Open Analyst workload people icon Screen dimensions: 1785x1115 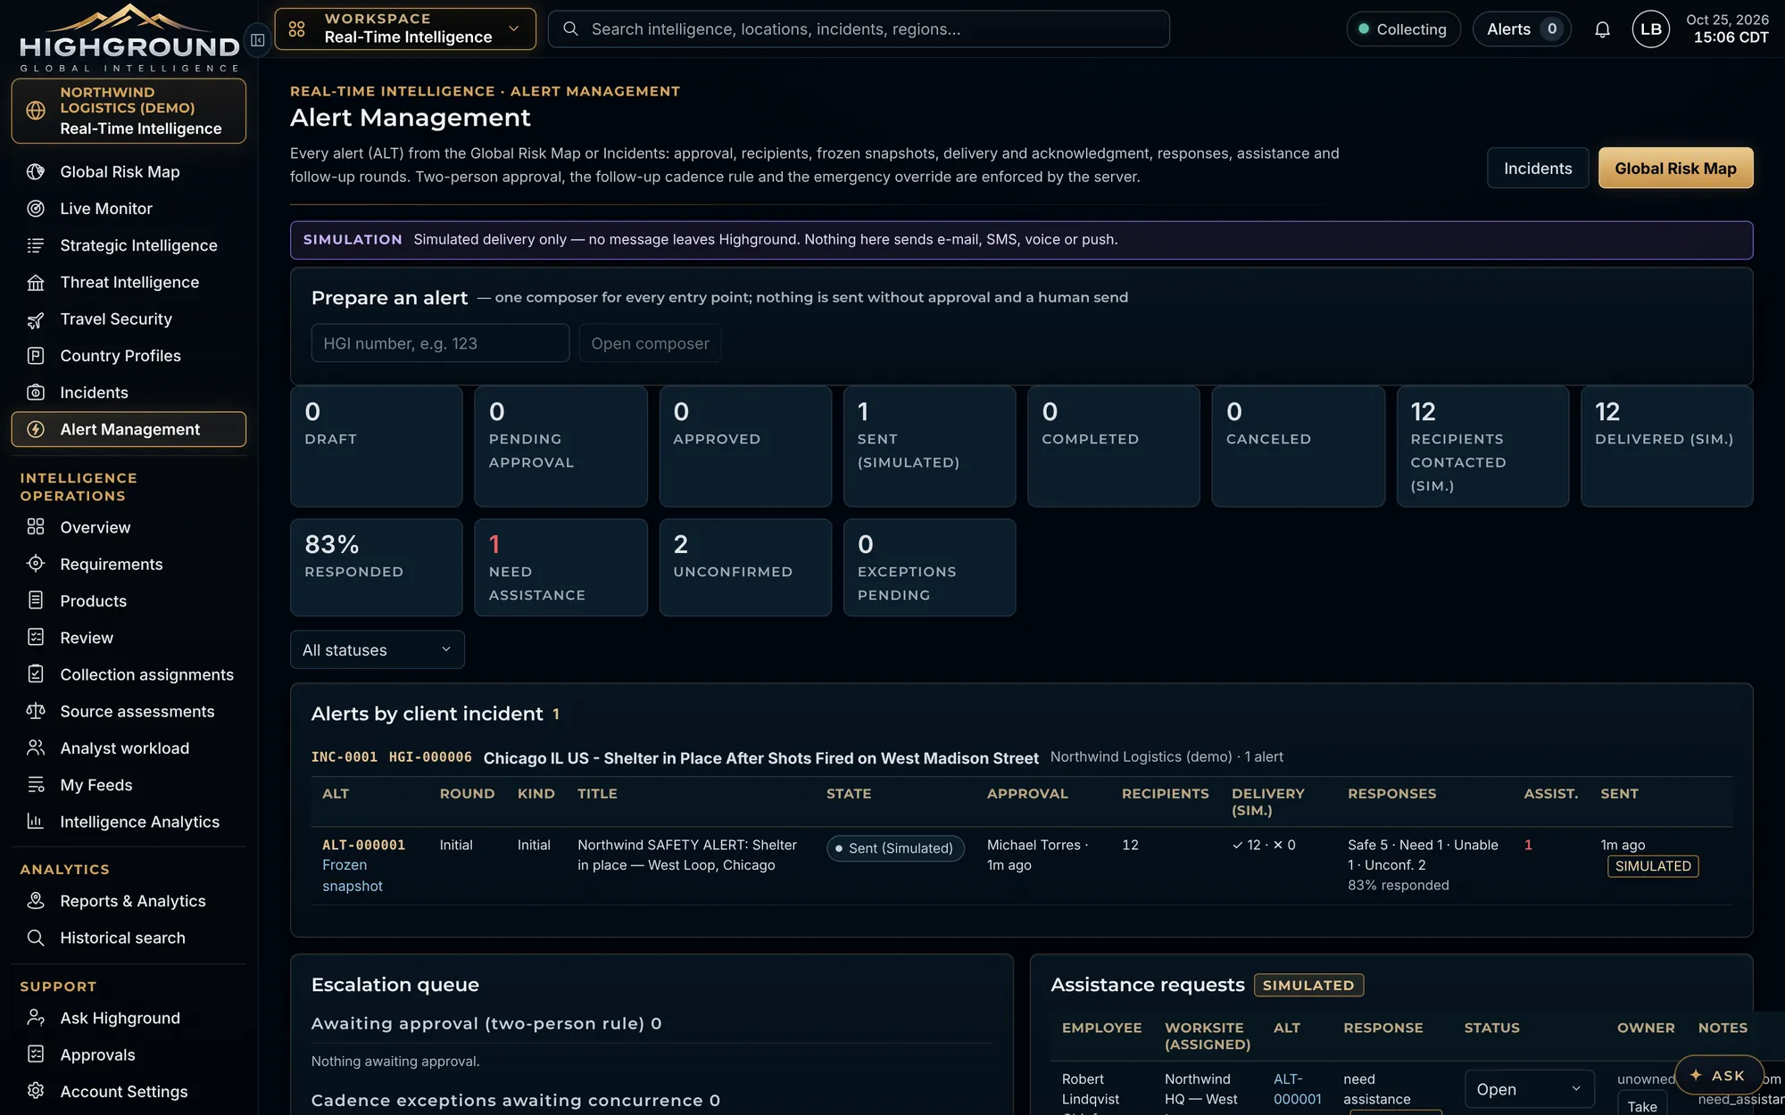tap(36, 747)
